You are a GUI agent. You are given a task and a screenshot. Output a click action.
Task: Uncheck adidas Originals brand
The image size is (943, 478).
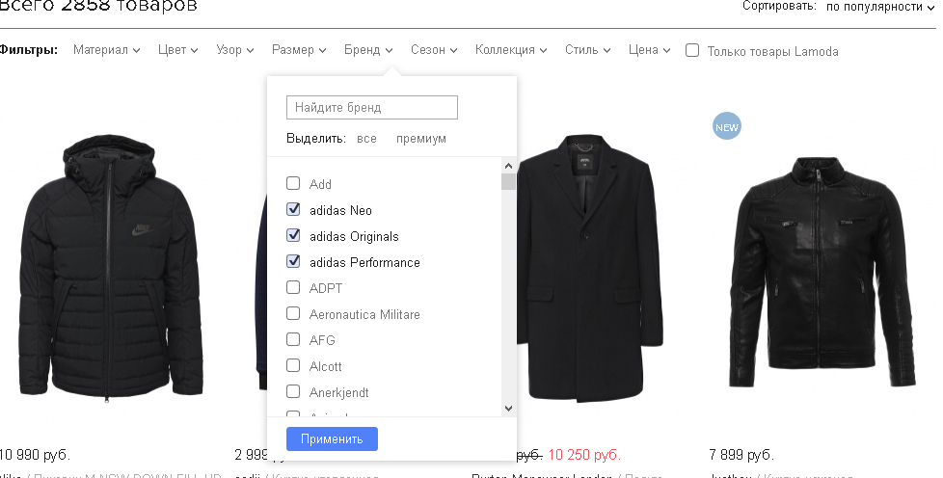click(x=293, y=236)
